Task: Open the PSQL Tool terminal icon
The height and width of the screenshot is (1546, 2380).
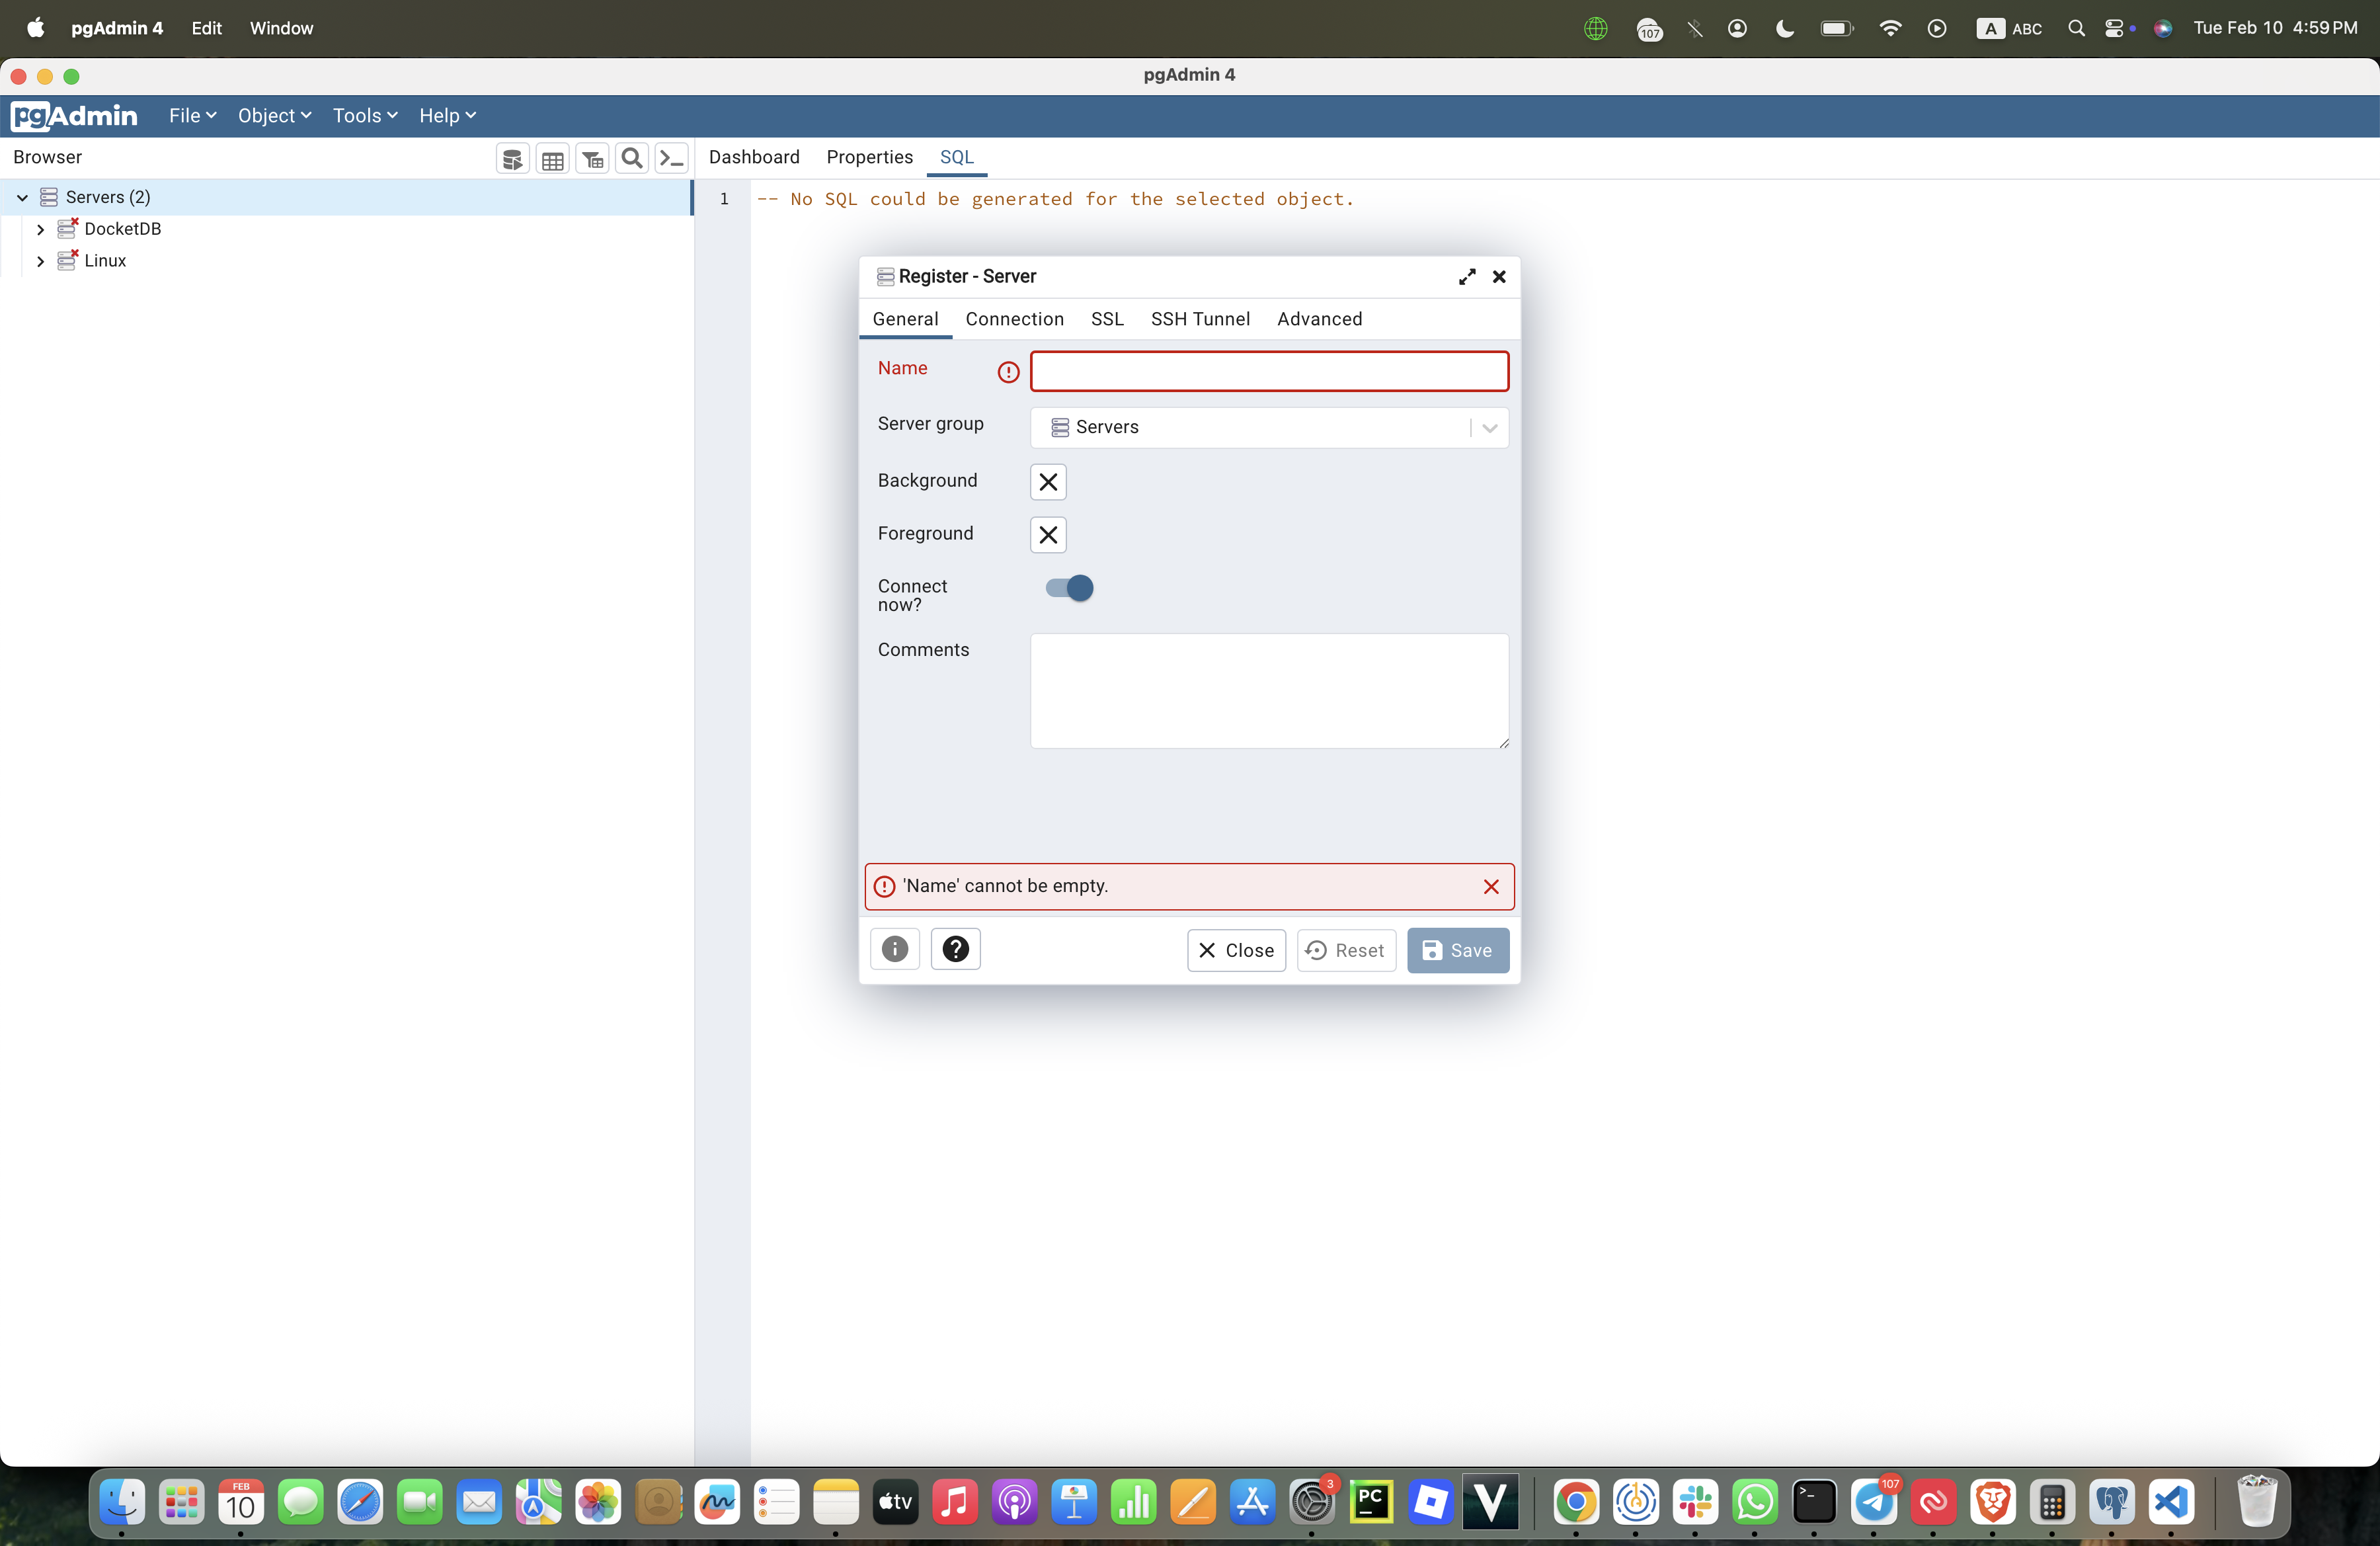Action: pos(672,158)
